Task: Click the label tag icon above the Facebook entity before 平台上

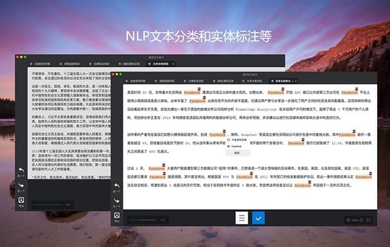Action: (x=356, y=89)
